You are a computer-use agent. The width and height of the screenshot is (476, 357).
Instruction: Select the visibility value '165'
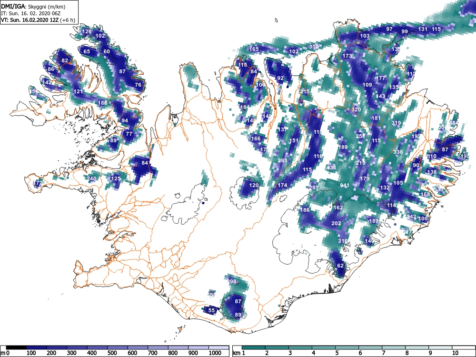click(x=254, y=49)
